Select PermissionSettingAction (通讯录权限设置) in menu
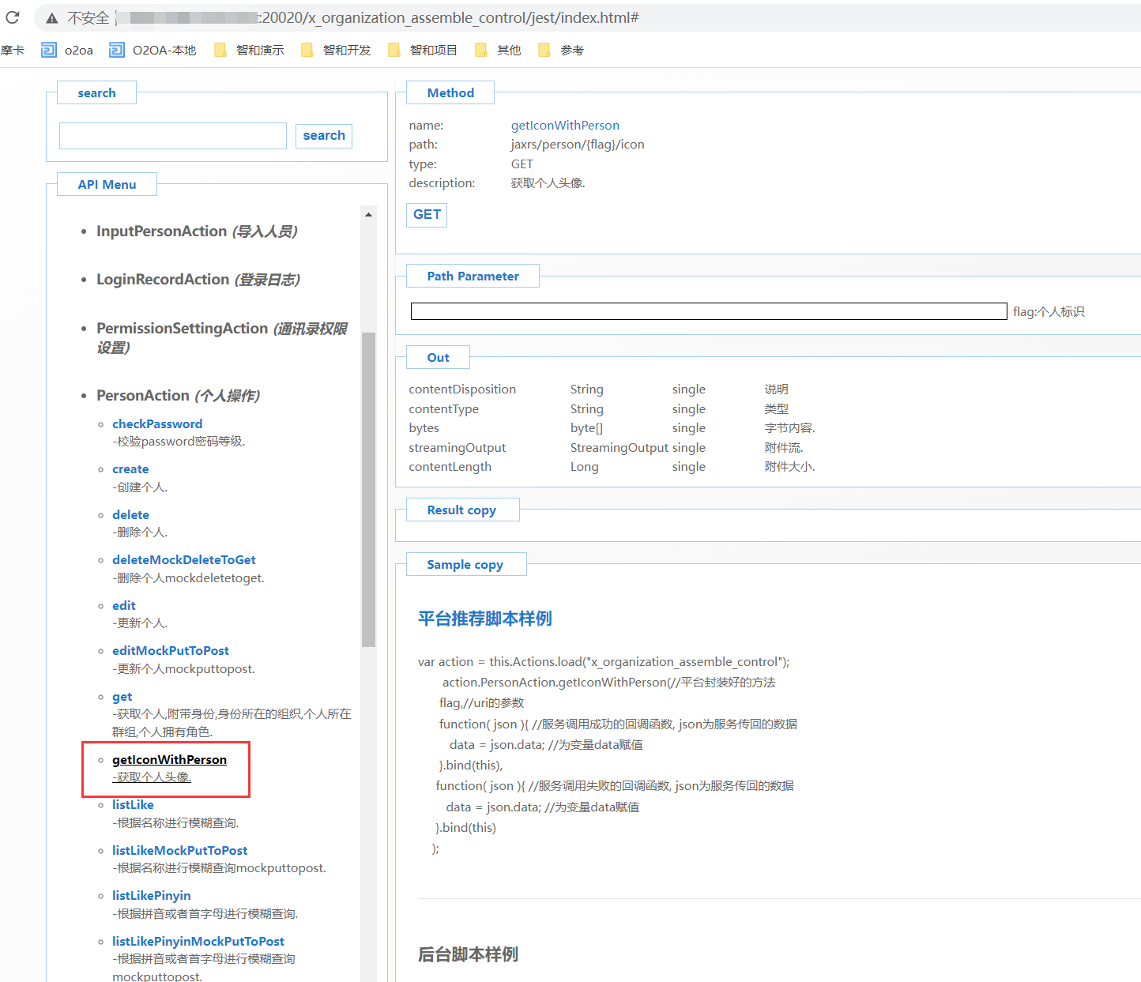The height and width of the screenshot is (982, 1141). 222,337
